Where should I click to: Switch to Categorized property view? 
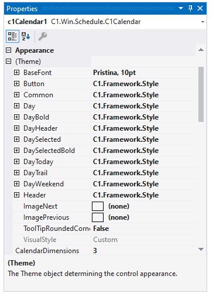point(12,36)
